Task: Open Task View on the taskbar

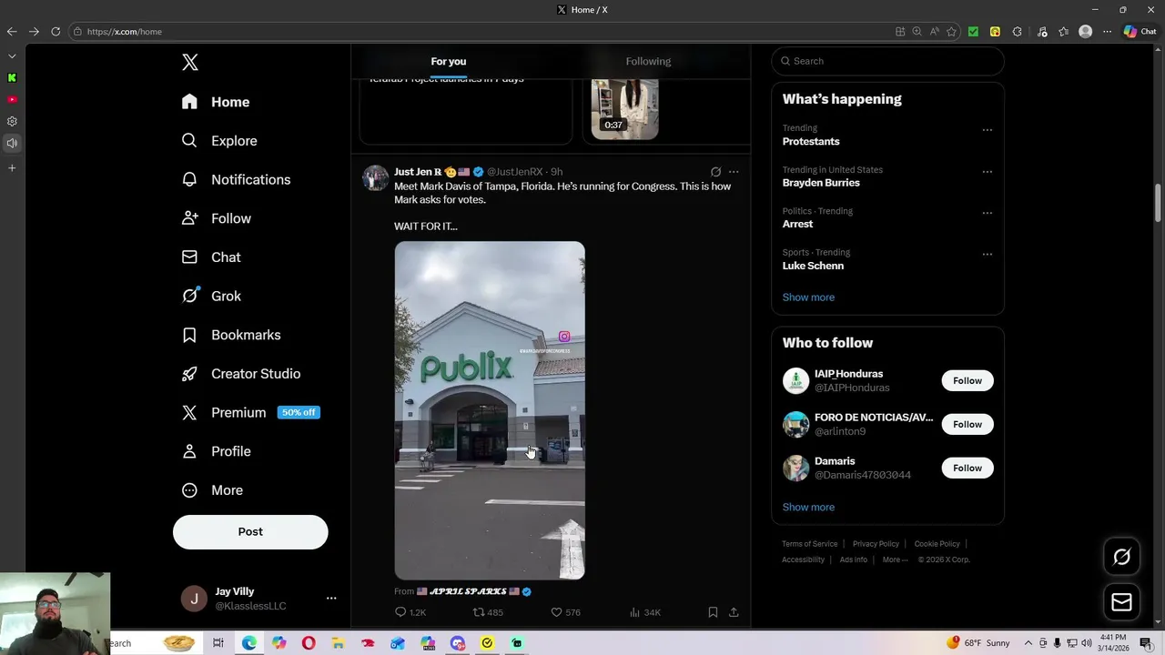Action: (x=218, y=643)
